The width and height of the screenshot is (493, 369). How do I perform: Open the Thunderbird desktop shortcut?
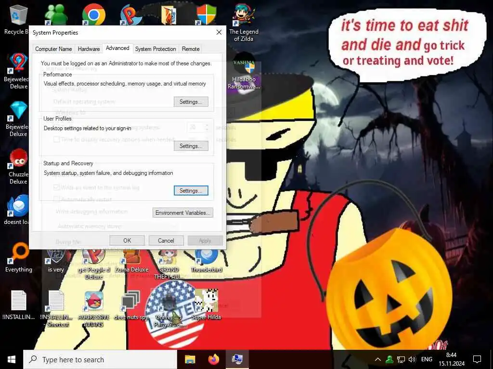point(207,261)
